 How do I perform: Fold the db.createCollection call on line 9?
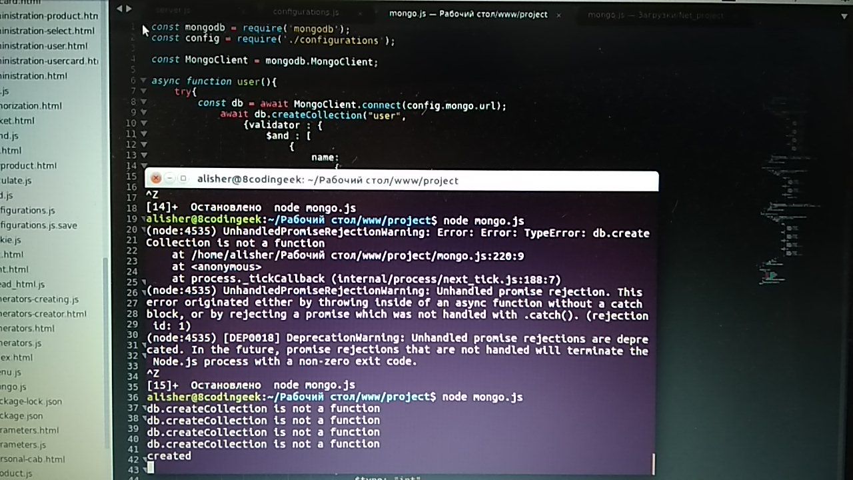(143, 113)
